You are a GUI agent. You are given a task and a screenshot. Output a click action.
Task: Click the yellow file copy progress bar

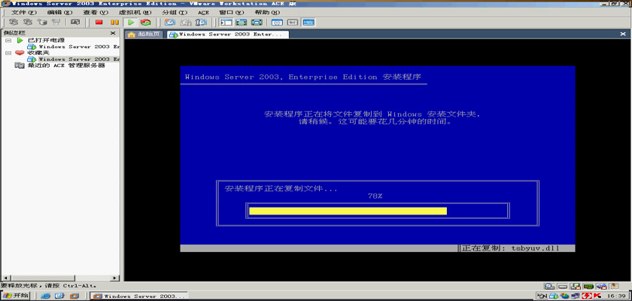(x=348, y=211)
